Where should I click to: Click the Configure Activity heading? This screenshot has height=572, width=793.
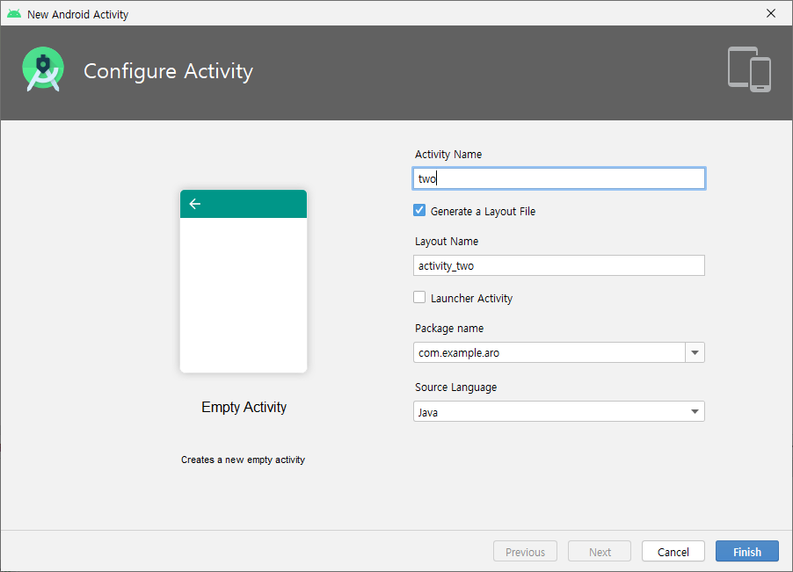[x=169, y=71]
